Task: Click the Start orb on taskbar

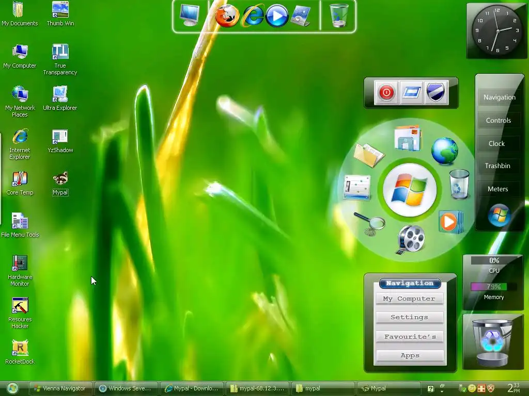Action: (x=12, y=388)
